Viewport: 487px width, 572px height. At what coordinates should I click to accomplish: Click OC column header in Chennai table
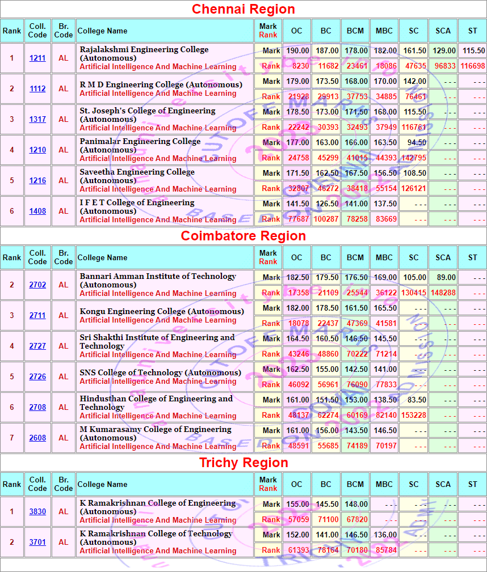click(x=297, y=31)
